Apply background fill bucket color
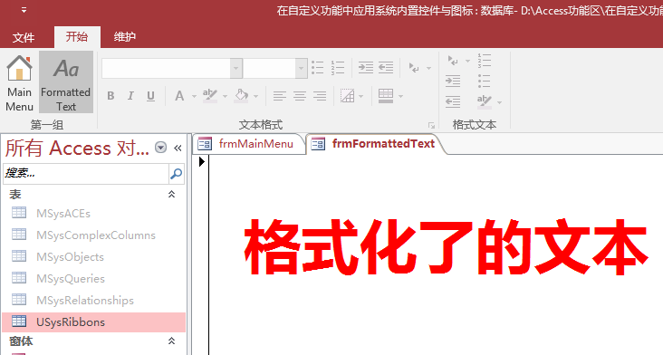The height and width of the screenshot is (355, 663). (242, 96)
